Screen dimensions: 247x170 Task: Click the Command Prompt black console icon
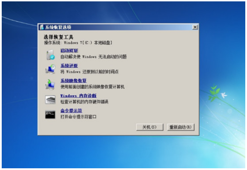[50, 114]
